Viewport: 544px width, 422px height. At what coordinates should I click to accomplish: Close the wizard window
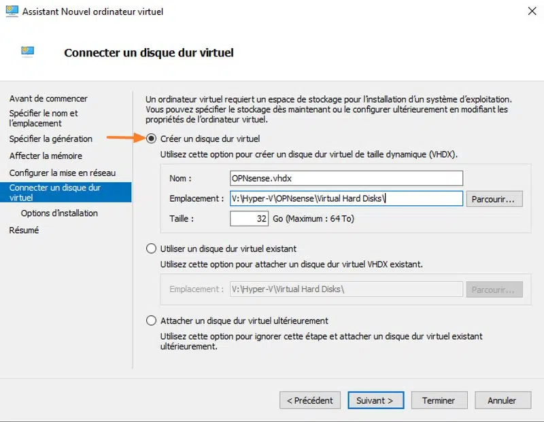[x=529, y=12]
